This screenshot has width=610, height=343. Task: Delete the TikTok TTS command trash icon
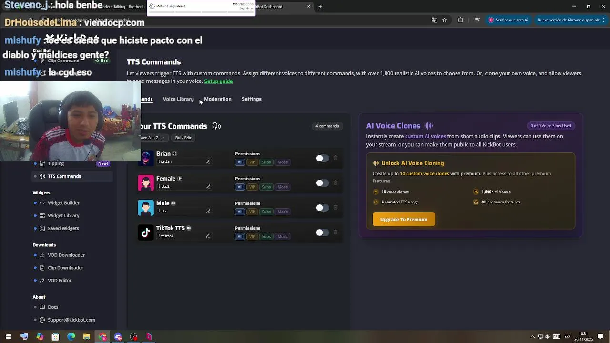pos(335,232)
